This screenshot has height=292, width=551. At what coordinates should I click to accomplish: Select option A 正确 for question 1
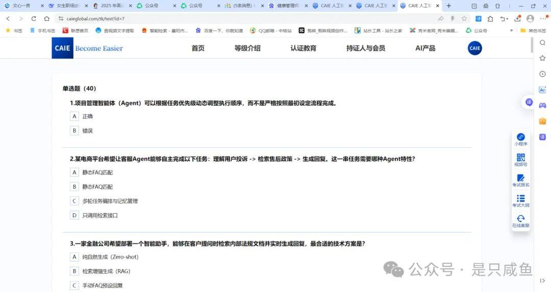pyautogui.click(x=81, y=116)
